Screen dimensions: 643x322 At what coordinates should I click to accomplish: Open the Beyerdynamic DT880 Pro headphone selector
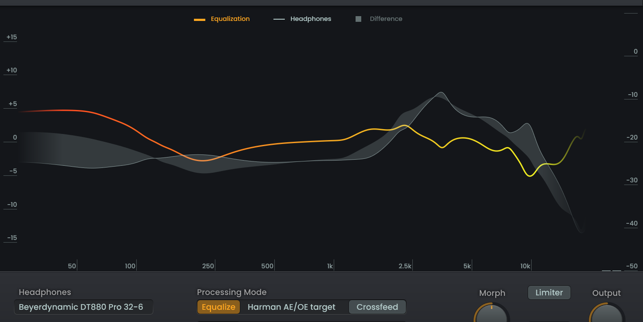point(84,307)
